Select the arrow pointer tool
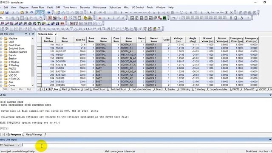This screenshot has height=153, width=272. [91, 12]
